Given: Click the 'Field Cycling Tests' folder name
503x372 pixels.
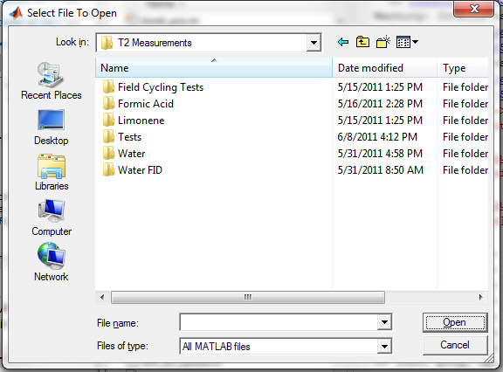Looking at the screenshot, I should (161, 87).
